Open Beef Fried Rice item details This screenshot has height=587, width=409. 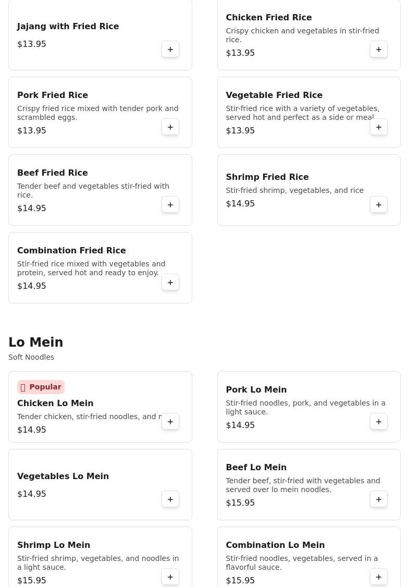pyautogui.click(x=53, y=173)
